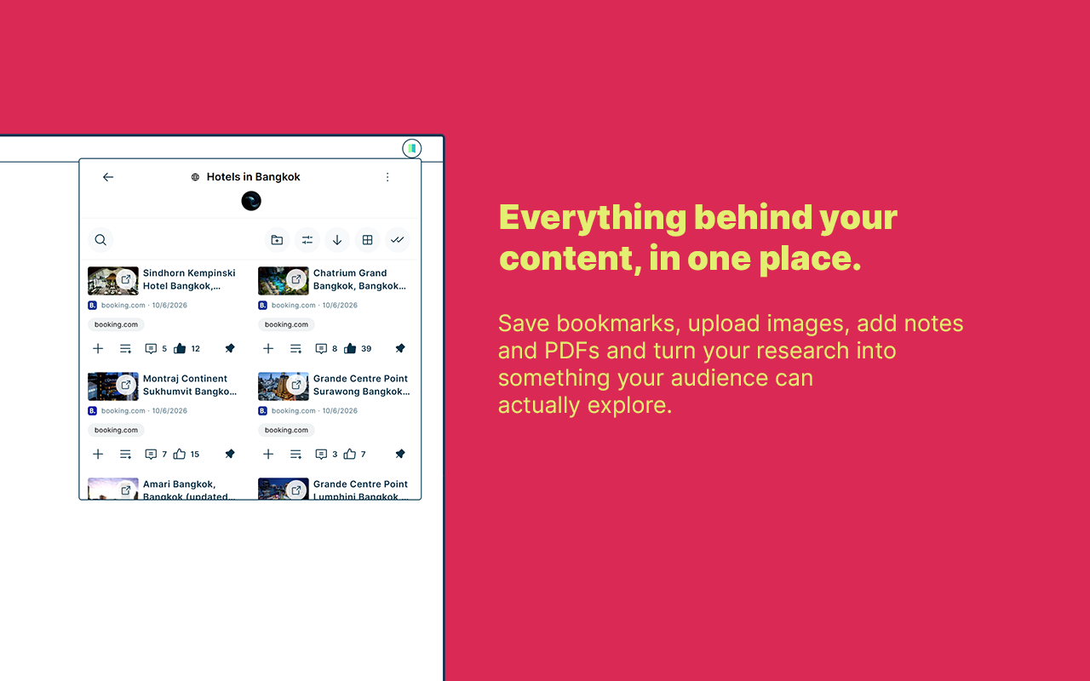Like the Montraj Continent Sukhumvit bookmark

pyautogui.click(x=180, y=454)
